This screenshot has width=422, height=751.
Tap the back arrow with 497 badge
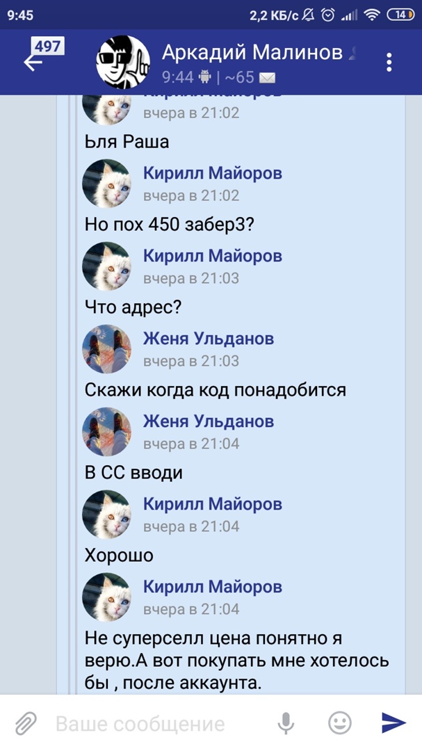42,56
